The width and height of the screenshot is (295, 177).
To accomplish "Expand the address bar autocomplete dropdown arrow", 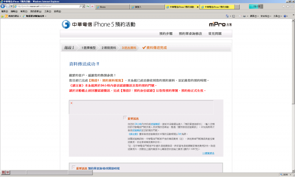I will (83, 6).
